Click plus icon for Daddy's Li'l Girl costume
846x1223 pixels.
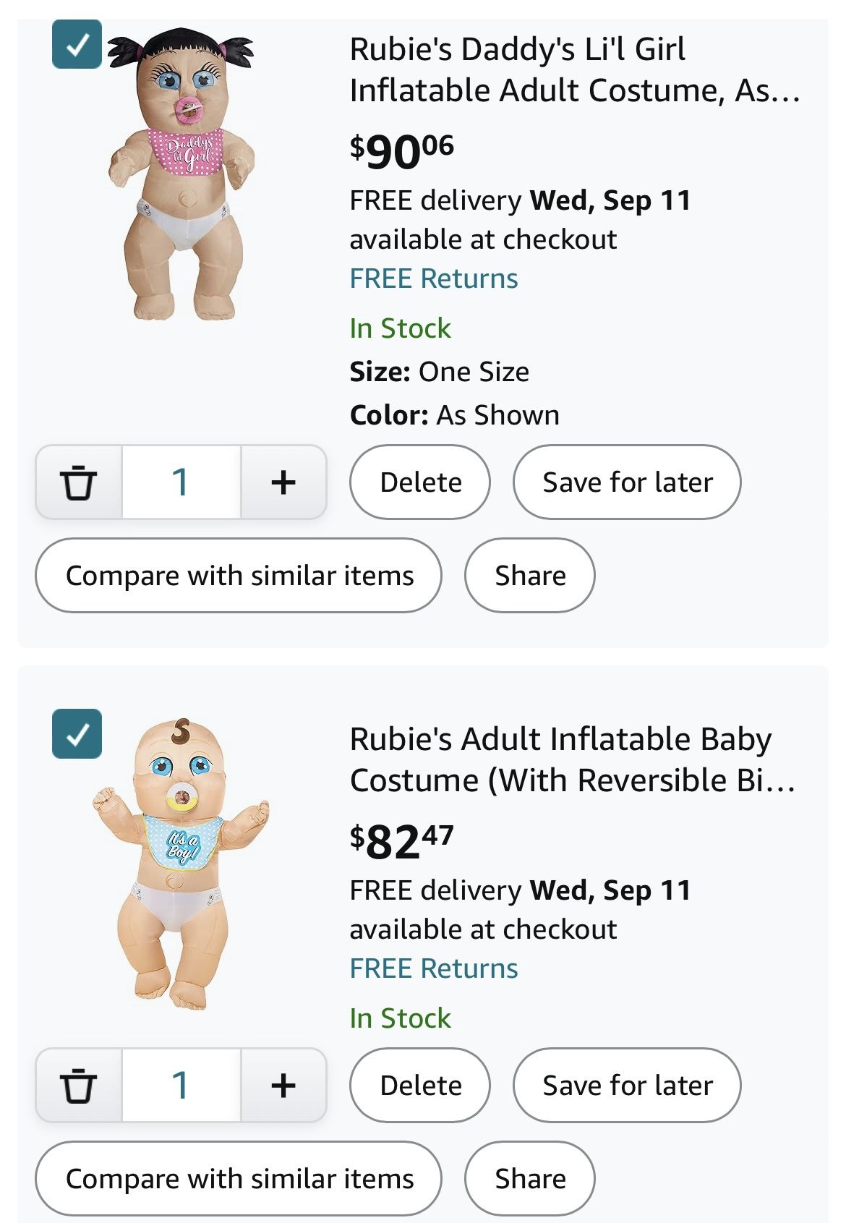283,482
